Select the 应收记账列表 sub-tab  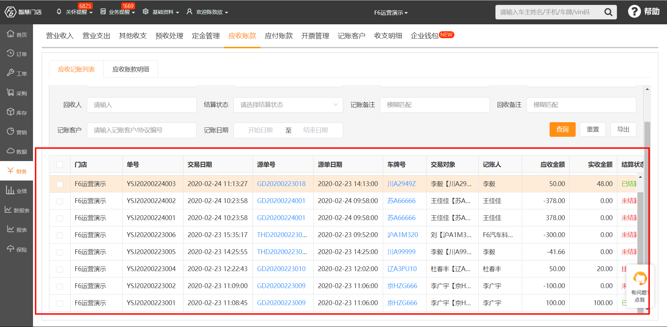(x=76, y=69)
